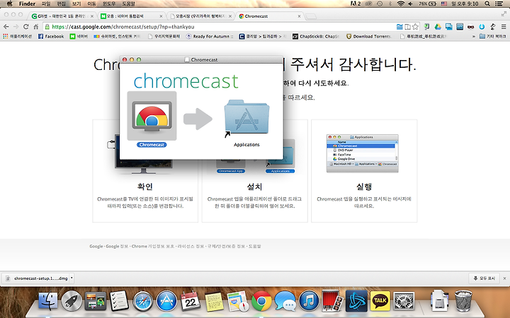Open Google Chrome from the dock
This screenshot has width=510, height=318.
click(261, 301)
